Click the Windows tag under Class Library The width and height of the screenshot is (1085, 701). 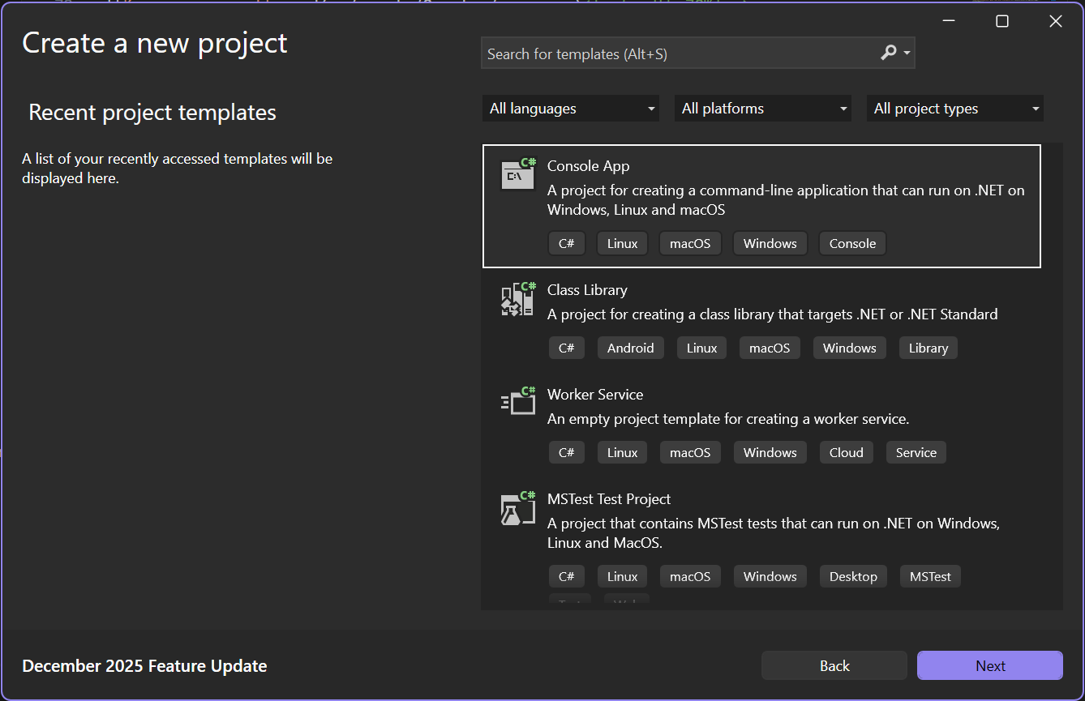click(x=850, y=348)
